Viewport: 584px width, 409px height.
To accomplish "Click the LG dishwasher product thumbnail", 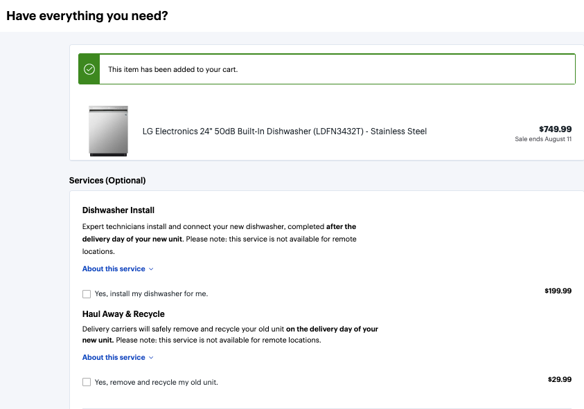I will point(108,131).
